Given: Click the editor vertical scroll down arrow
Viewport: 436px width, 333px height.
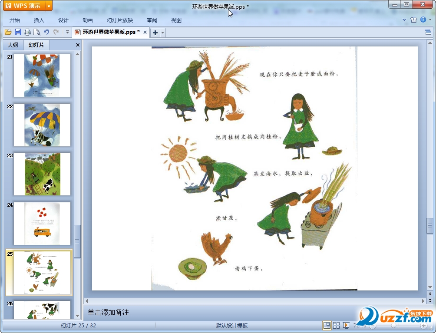Looking at the screenshot, I should coord(430,287).
